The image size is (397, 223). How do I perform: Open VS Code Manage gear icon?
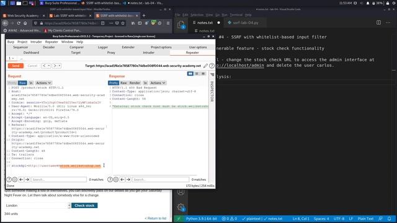click(x=181, y=207)
